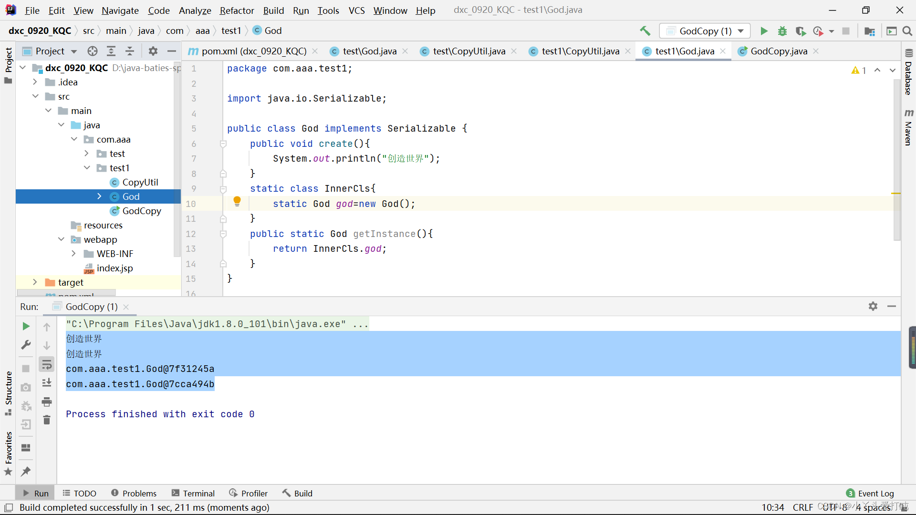Expand the target folder
This screenshot has width=916, height=515.
35,282
